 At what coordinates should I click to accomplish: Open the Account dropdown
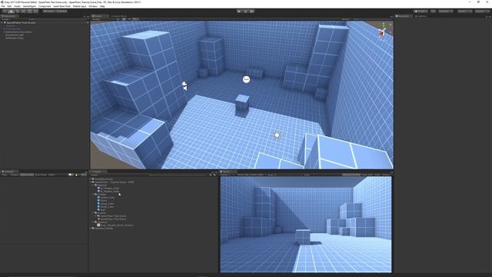tap(446, 12)
